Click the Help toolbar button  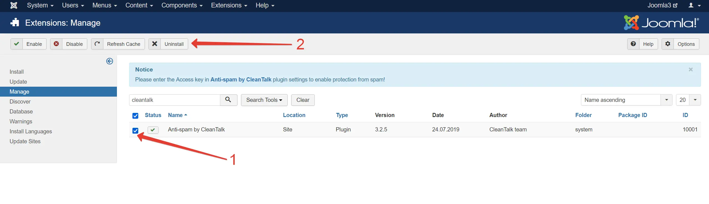coord(643,44)
